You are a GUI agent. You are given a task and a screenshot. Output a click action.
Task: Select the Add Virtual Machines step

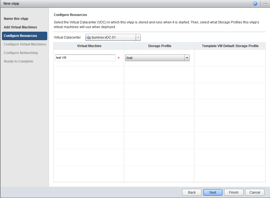click(20, 27)
